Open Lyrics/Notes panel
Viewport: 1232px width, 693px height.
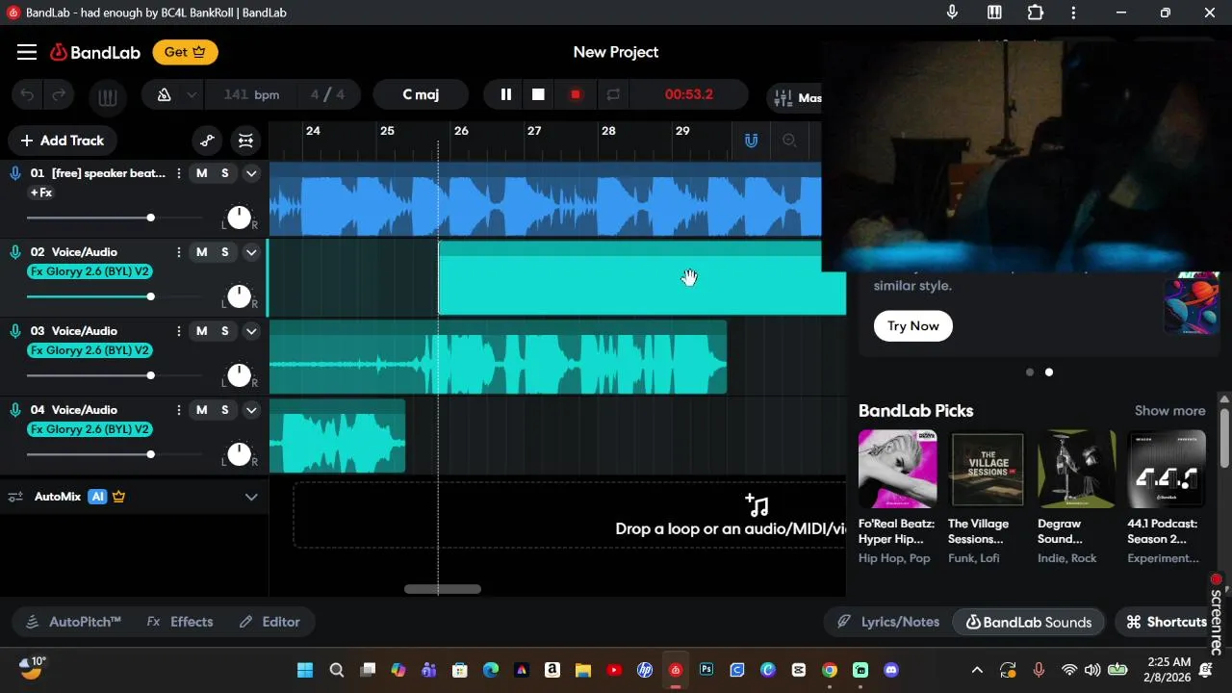coord(887,622)
